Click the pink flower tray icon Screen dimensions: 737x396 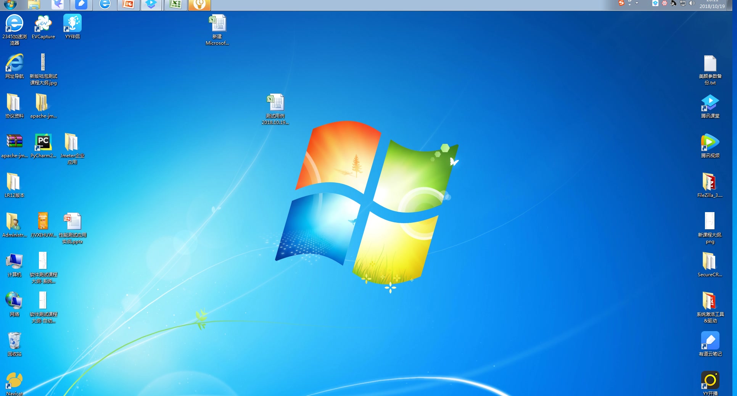click(x=665, y=3)
